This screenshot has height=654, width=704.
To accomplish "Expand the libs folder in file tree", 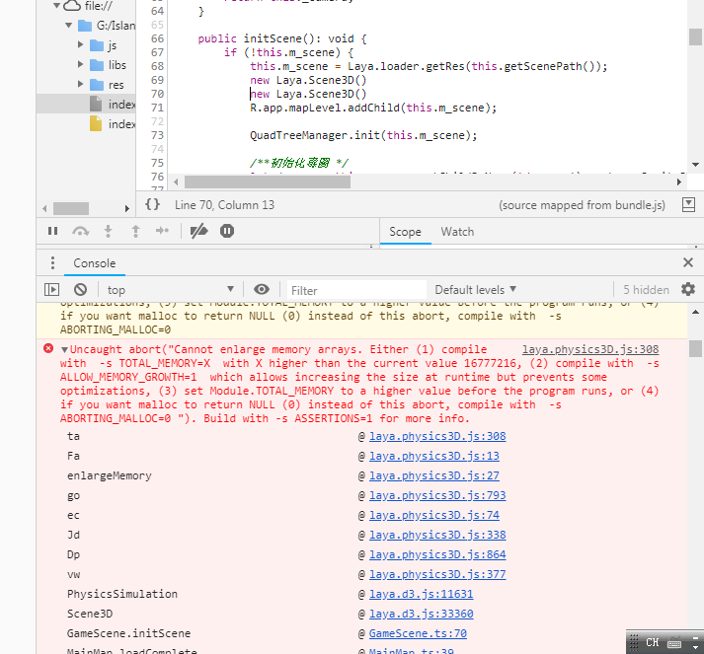I will tap(81, 65).
